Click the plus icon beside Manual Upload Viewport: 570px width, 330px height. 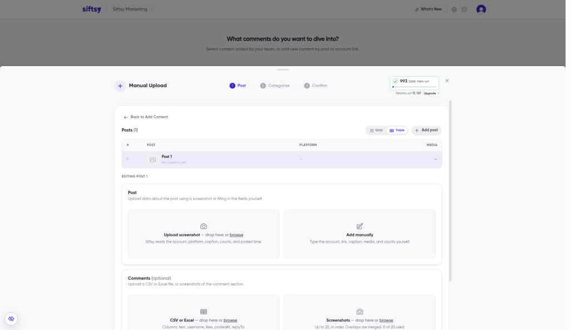(x=120, y=86)
